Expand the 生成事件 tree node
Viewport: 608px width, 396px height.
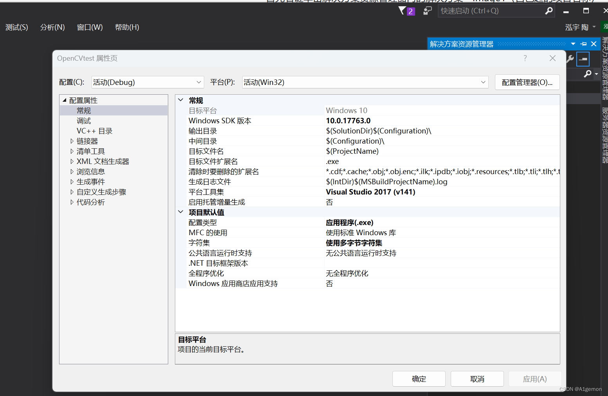click(72, 182)
